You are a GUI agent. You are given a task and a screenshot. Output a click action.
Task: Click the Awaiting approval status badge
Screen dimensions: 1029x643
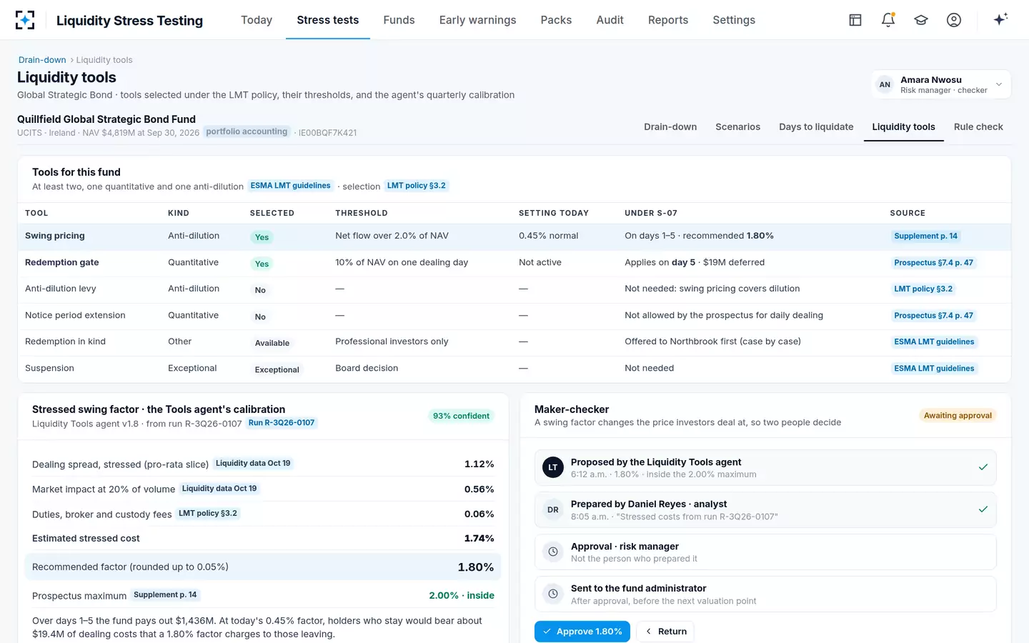[958, 416]
